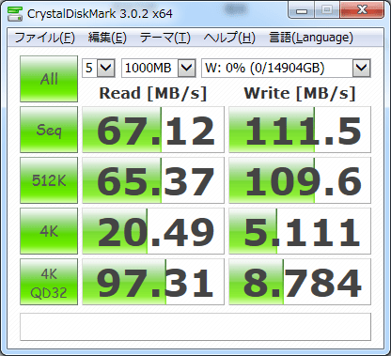The height and width of the screenshot is (356, 391).
Task: Open the ヘルプ(H) menu
Action: click(229, 38)
